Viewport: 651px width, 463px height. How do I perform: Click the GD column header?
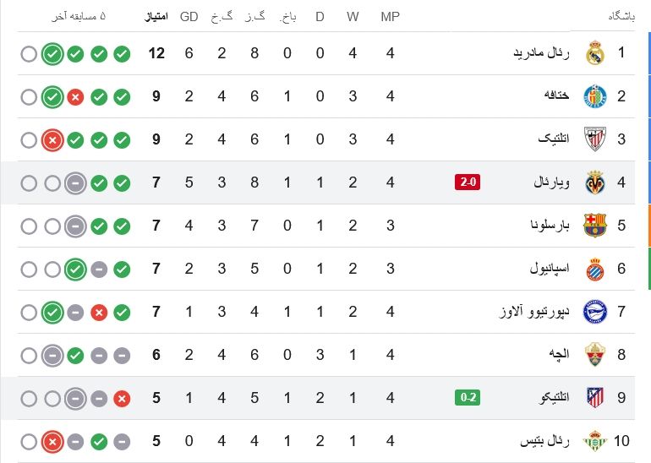click(189, 17)
